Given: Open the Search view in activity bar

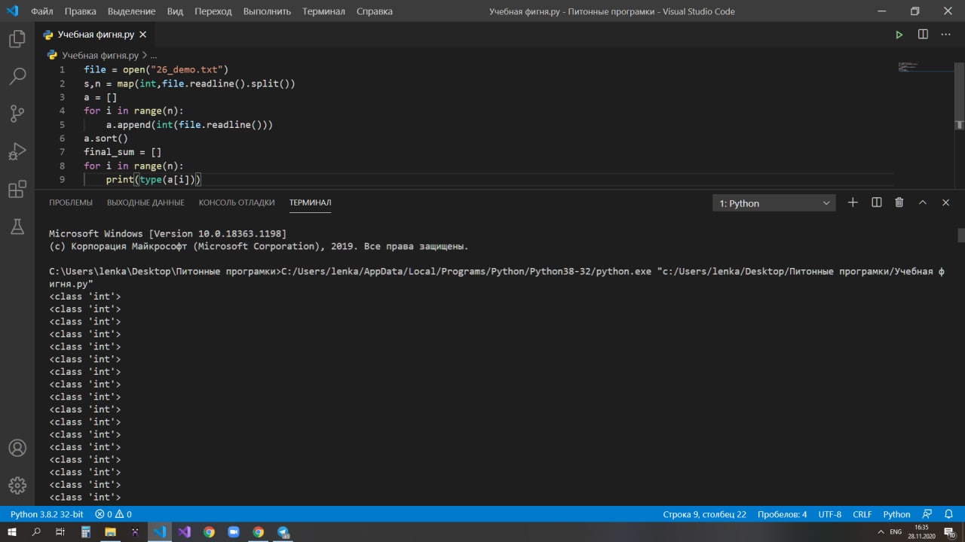Looking at the screenshot, I should pos(17,76).
